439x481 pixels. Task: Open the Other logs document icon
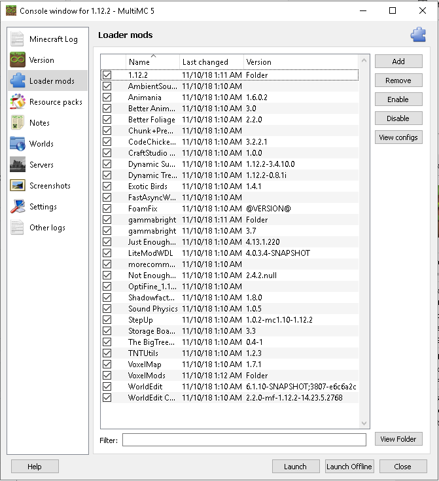(x=17, y=227)
